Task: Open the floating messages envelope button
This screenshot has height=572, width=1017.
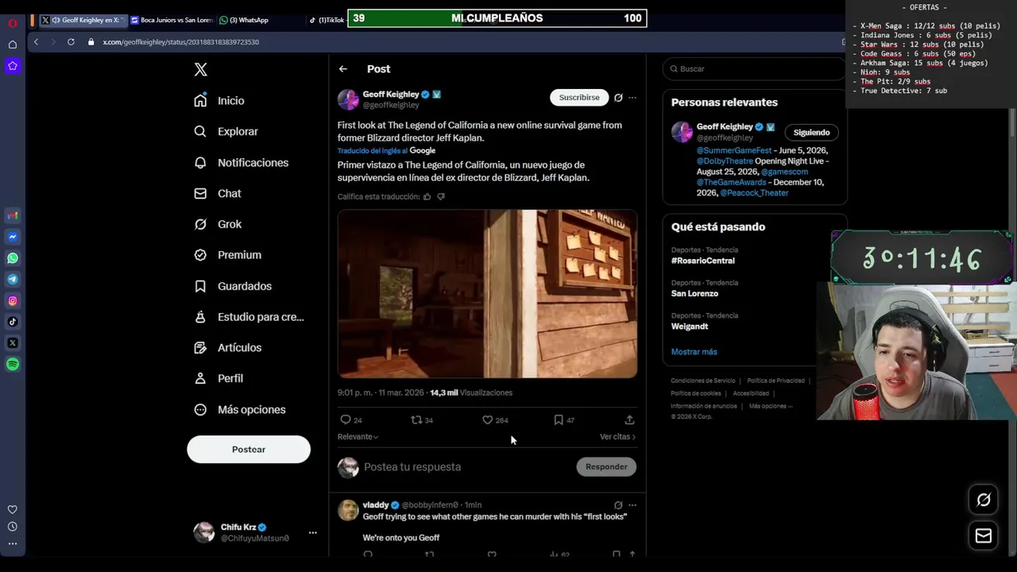Action: click(x=984, y=535)
